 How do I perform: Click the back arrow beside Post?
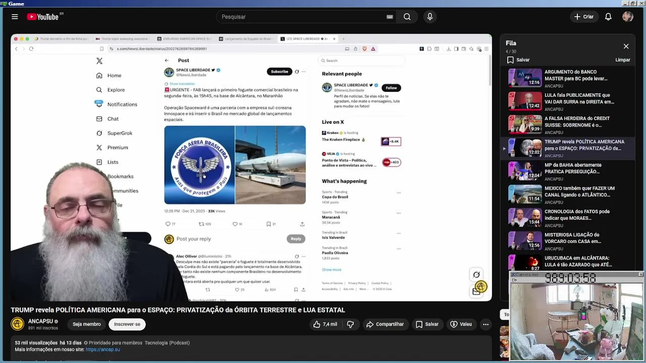point(167,60)
